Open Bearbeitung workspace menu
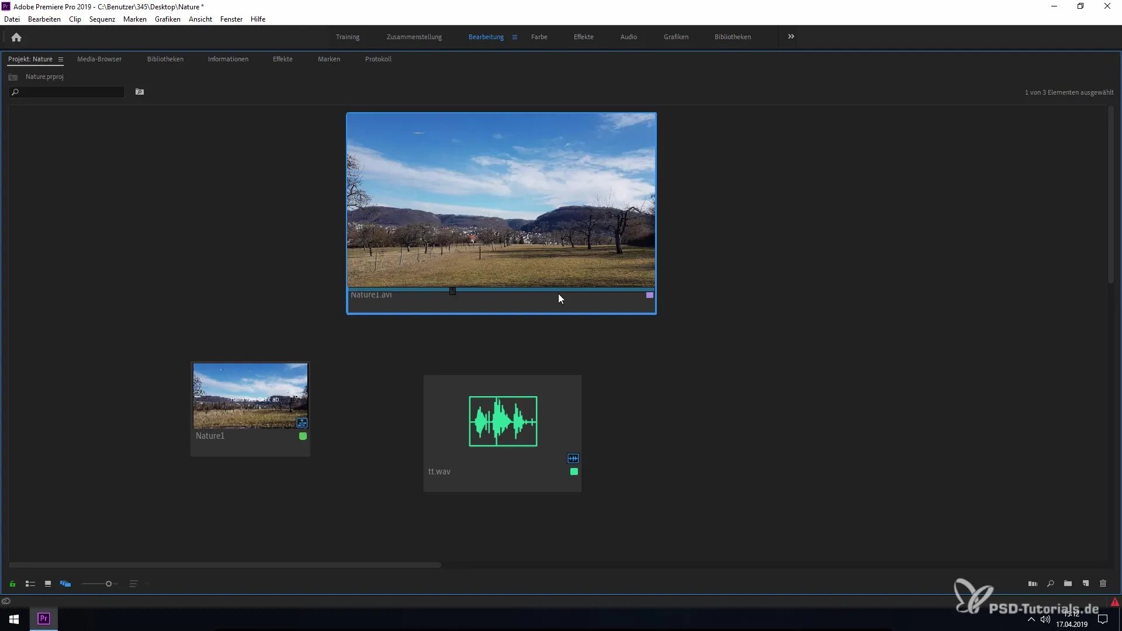The height and width of the screenshot is (631, 1122). coord(515,37)
